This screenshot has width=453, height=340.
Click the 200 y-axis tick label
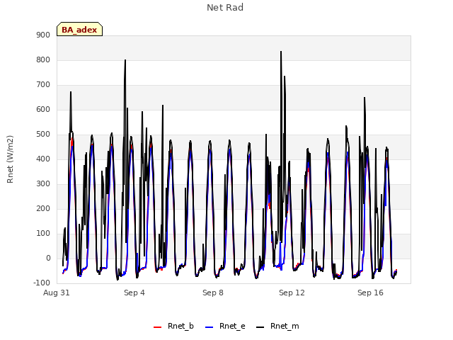click(x=43, y=209)
